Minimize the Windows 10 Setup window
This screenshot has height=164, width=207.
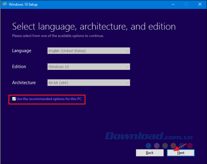(x=173, y=5)
